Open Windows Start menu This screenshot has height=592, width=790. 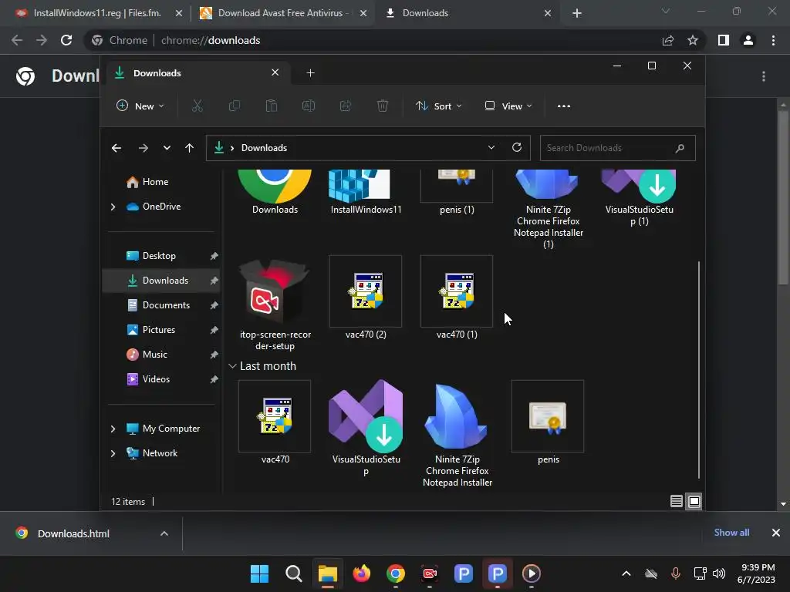click(259, 573)
